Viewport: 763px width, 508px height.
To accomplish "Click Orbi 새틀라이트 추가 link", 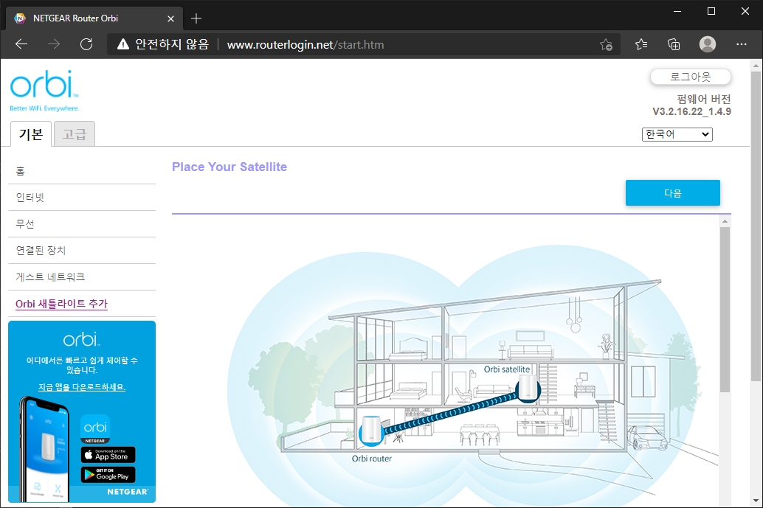I will pyautogui.click(x=61, y=304).
